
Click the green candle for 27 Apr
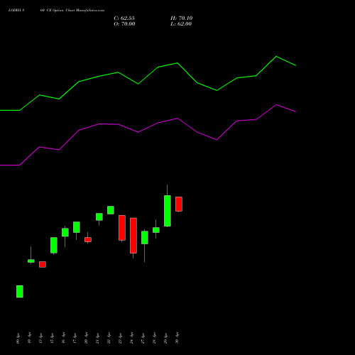pyautogui.click(x=145, y=238)
